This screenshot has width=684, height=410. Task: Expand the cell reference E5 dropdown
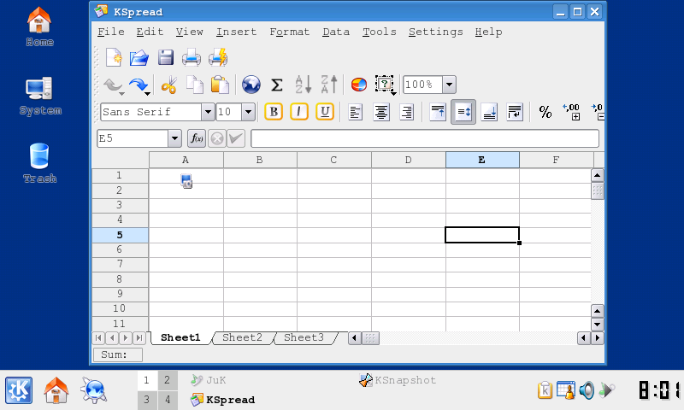coord(174,138)
